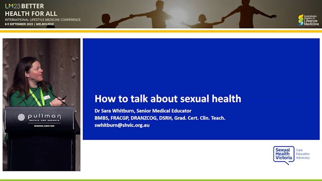Click the blue presentation slide area
322x181 pixels.
[201, 89]
